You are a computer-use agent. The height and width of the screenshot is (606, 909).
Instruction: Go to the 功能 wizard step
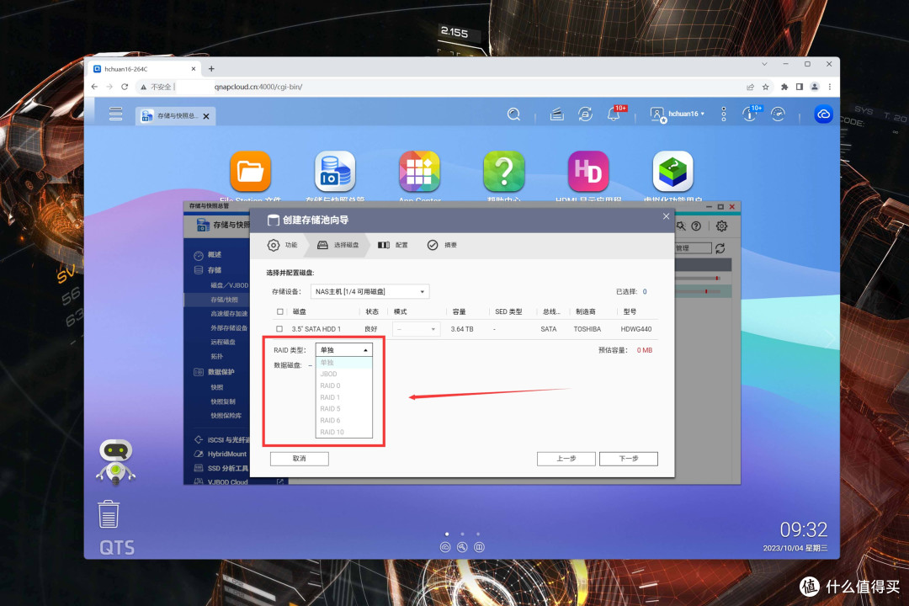[x=282, y=245]
